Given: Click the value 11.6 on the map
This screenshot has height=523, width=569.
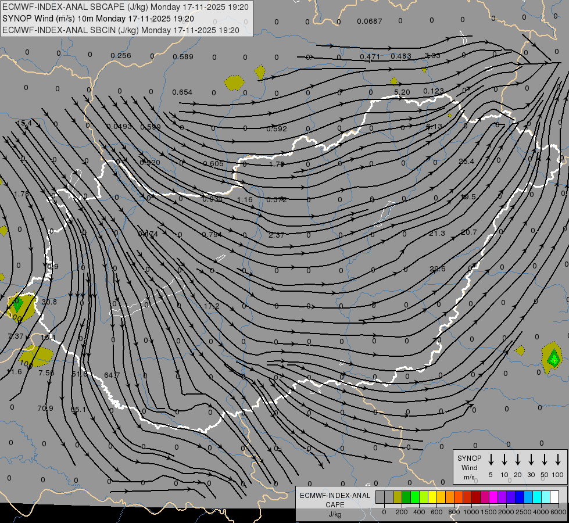Looking at the screenshot, I should click(14, 372).
